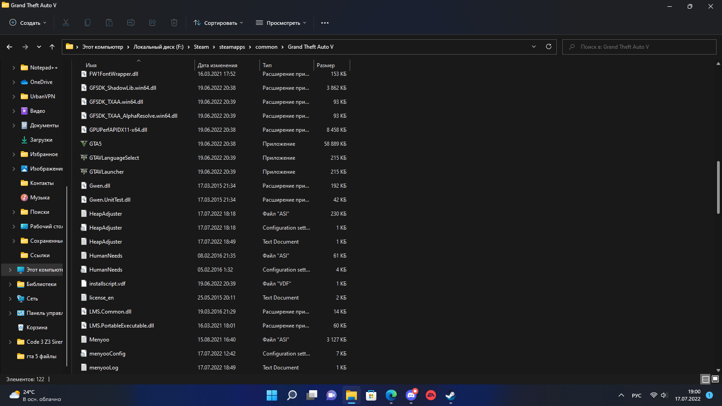Open the РУС language indicator in tray
This screenshot has width=722, height=406.
point(637,396)
